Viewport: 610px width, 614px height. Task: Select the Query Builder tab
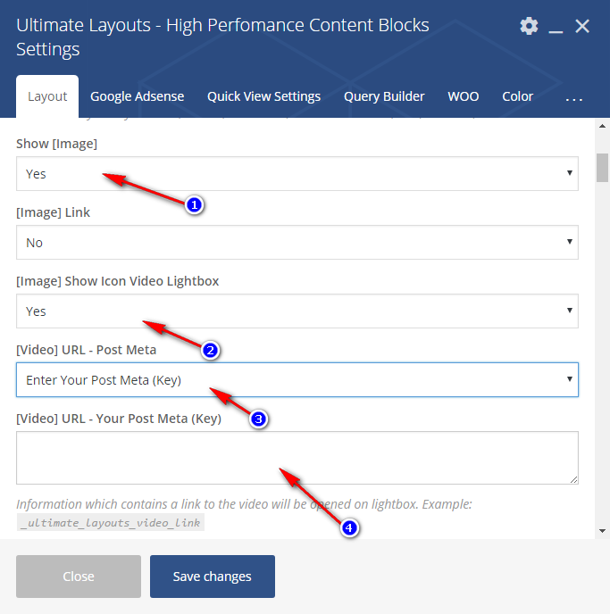coord(384,96)
